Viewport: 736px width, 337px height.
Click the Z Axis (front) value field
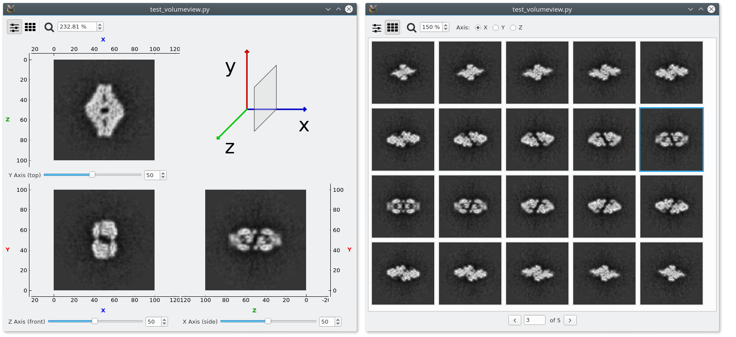(154, 322)
